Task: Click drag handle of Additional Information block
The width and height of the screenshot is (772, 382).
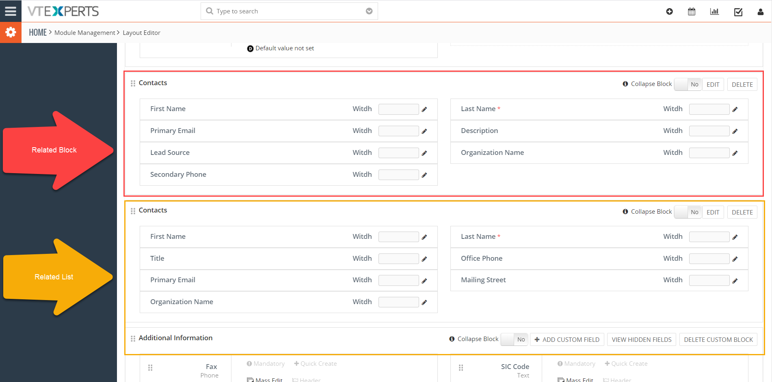Action: (x=133, y=338)
